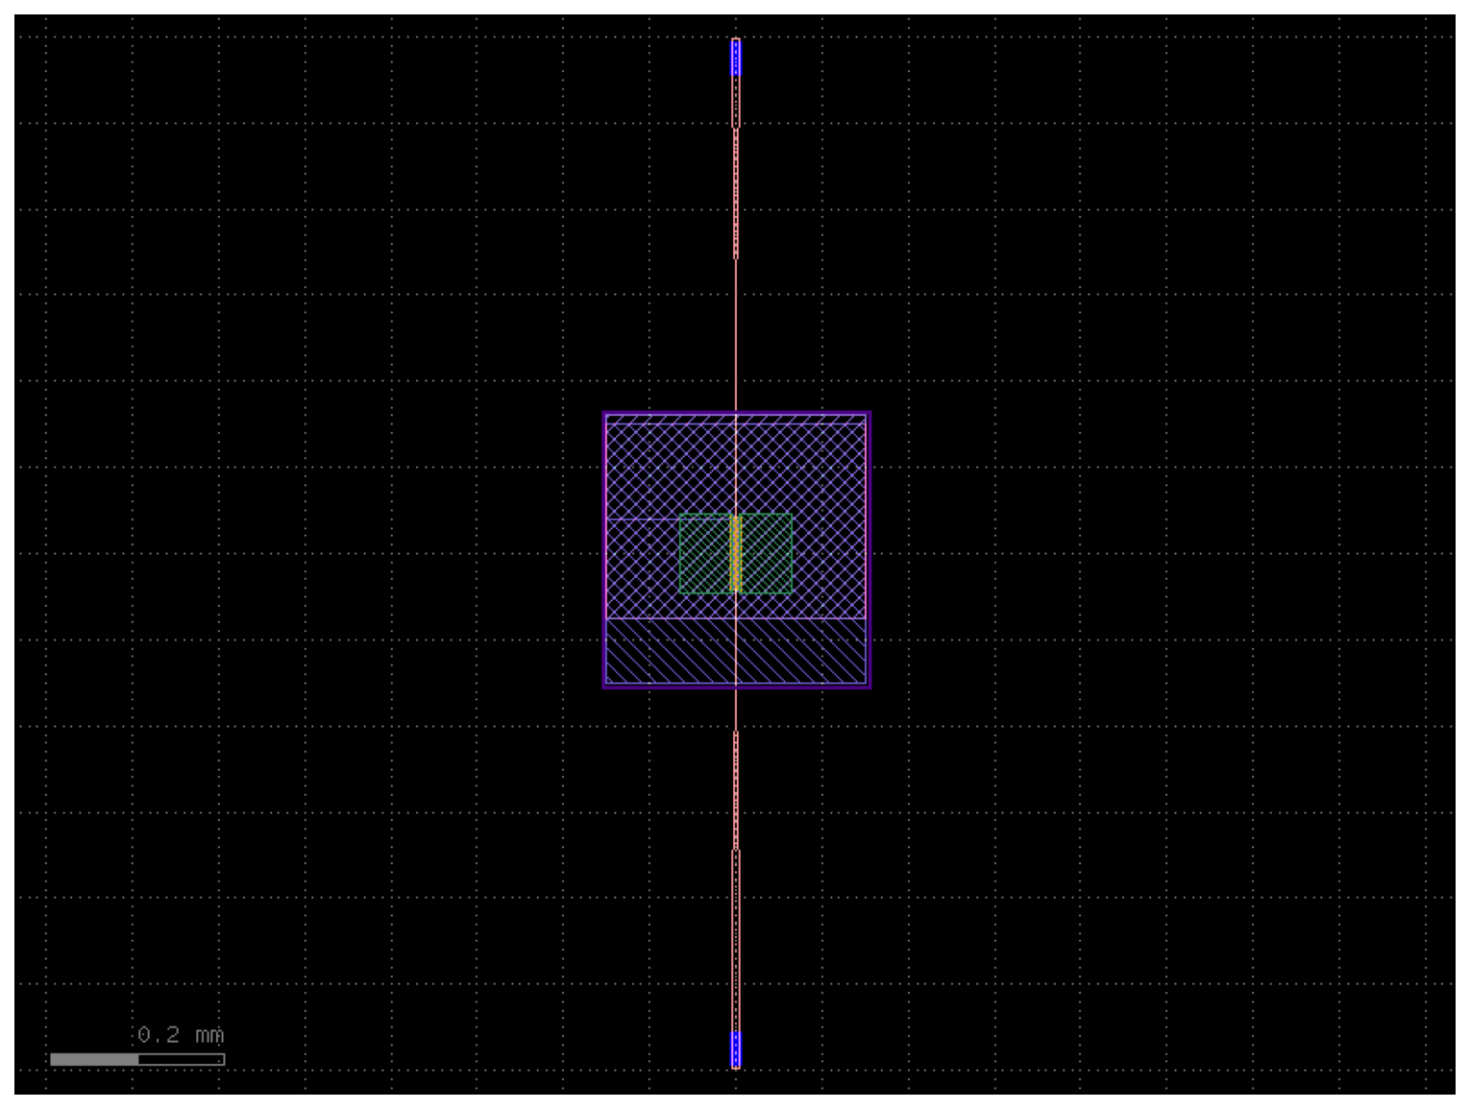Select the yellow-orange strip in the green rectangle

point(736,553)
